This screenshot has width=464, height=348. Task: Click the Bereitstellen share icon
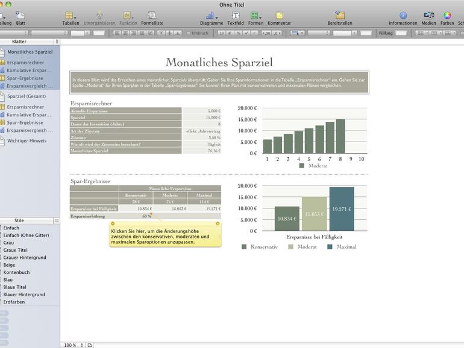pyautogui.click(x=340, y=17)
